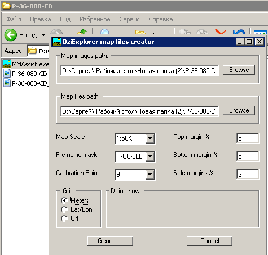Click the OziExplorer creator title bar icon
The width and height of the screenshot is (268, 255).
(57, 42)
